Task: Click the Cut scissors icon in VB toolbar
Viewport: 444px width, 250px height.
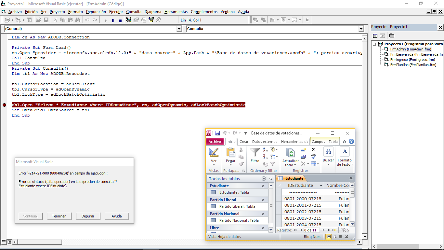Action: (x=55, y=20)
